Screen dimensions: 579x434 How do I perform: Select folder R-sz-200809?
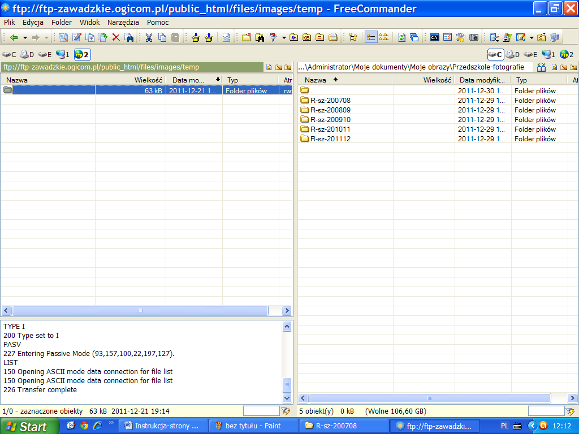pos(330,110)
